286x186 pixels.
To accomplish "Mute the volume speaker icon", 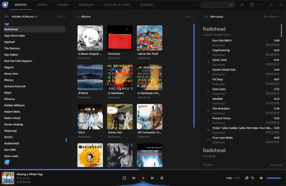I will coord(261,178).
